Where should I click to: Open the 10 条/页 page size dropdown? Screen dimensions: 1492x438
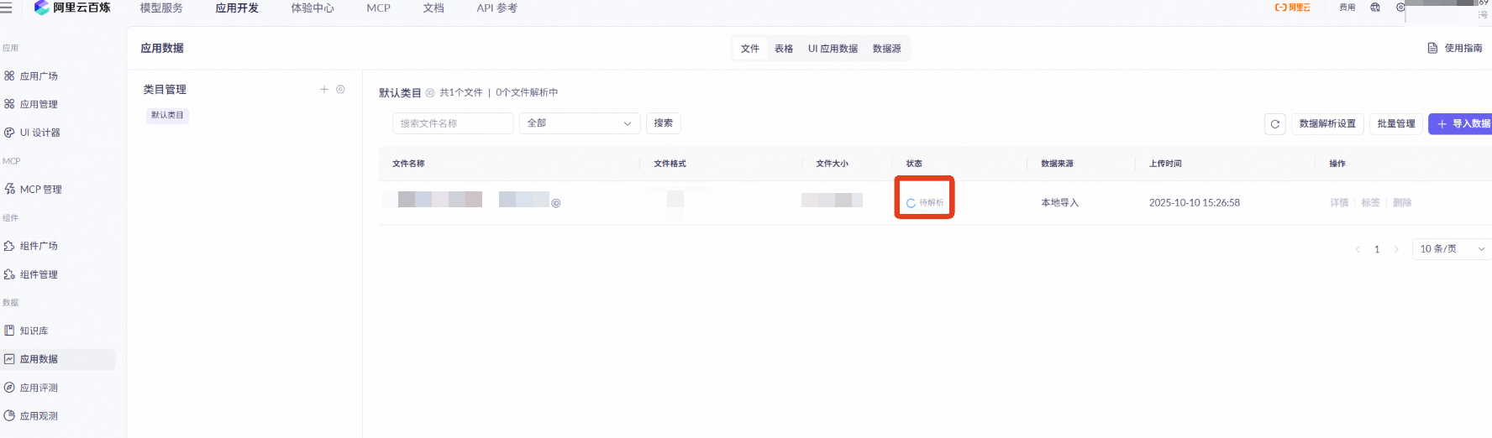click(x=1453, y=249)
